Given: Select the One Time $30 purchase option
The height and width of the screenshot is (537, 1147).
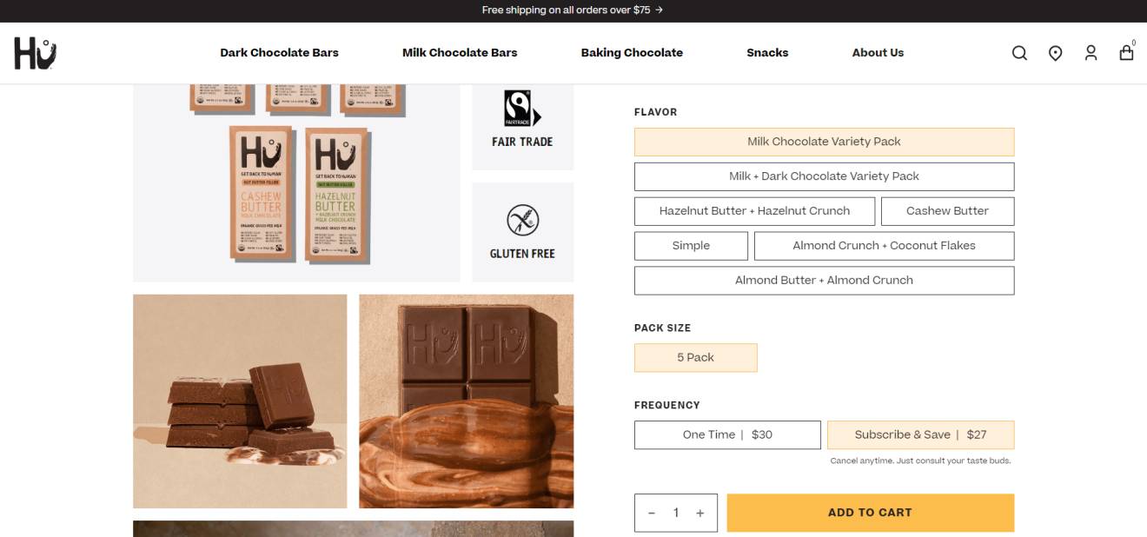Looking at the screenshot, I should [727, 434].
